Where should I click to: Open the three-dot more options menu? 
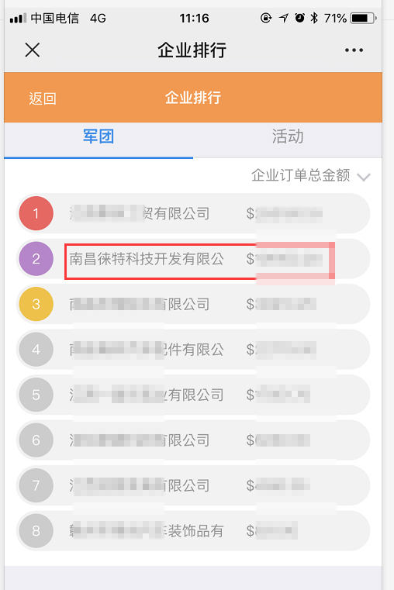[354, 50]
